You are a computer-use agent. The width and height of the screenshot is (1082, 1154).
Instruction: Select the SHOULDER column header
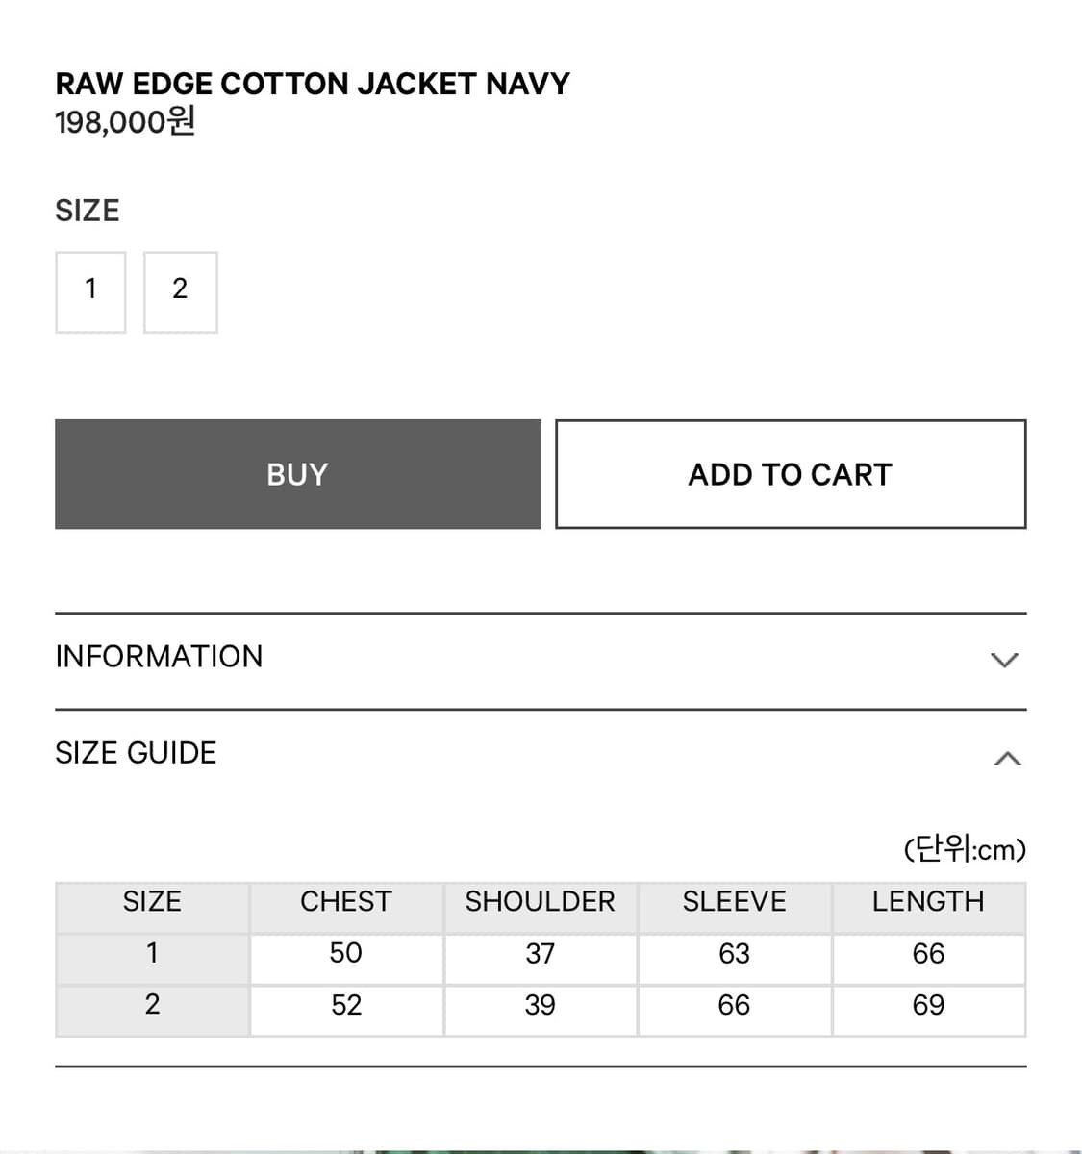pyautogui.click(x=540, y=902)
